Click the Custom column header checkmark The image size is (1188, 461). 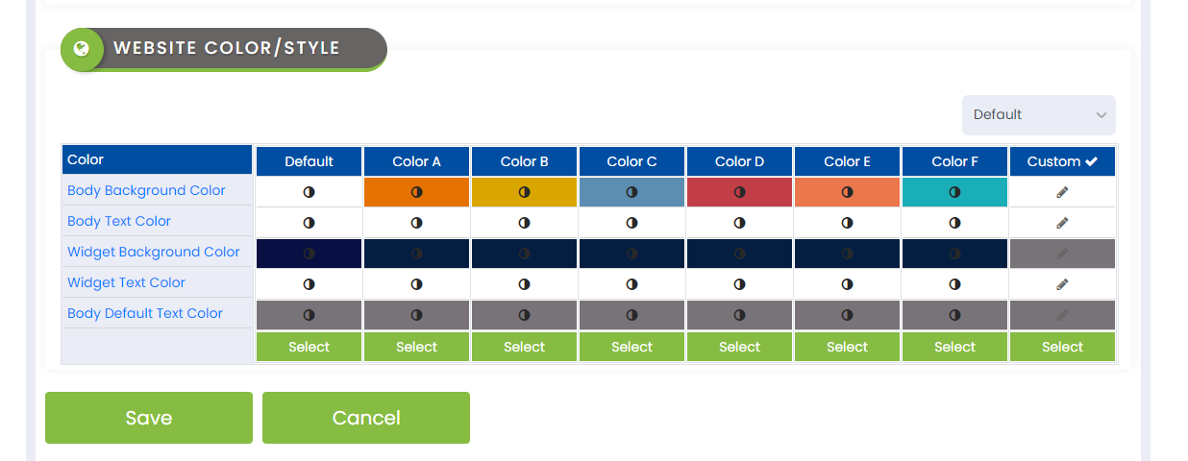[x=1091, y=161]
